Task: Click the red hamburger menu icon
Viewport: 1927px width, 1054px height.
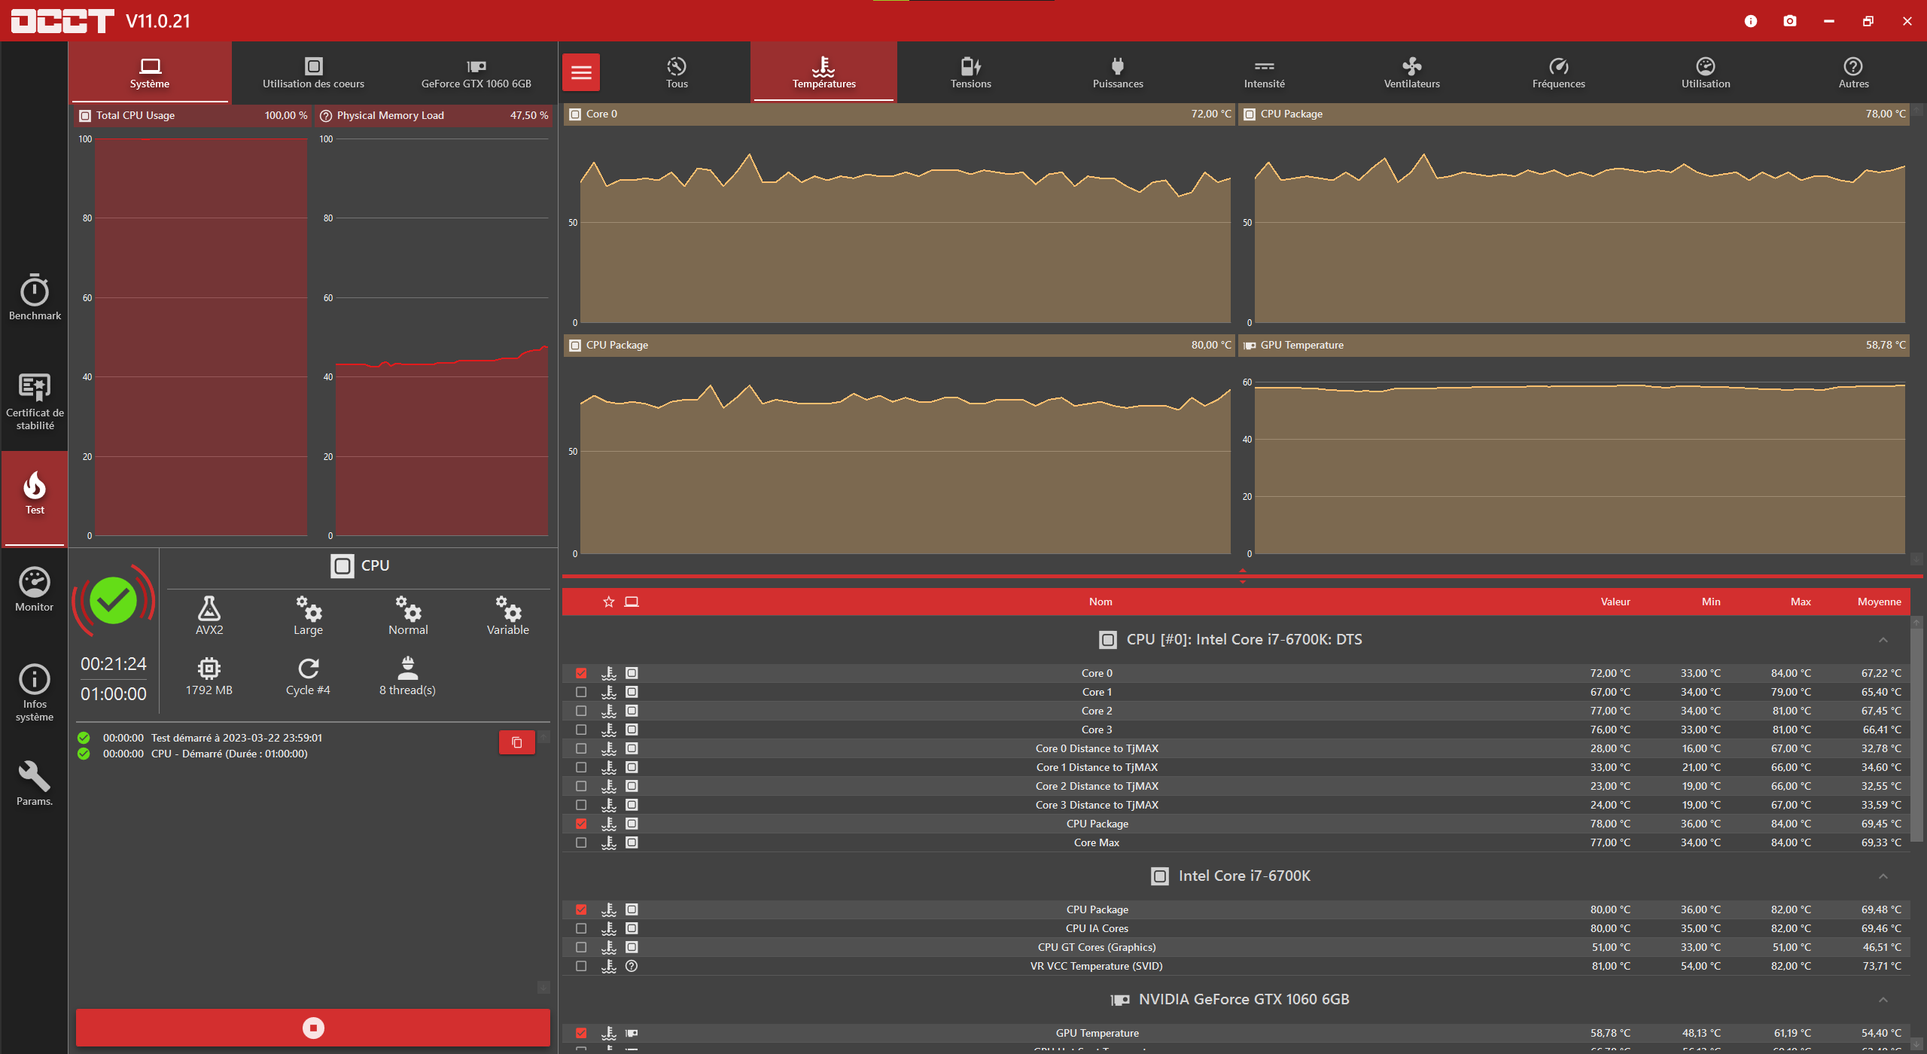Action: pyautogui.click(x=581, y=72)
